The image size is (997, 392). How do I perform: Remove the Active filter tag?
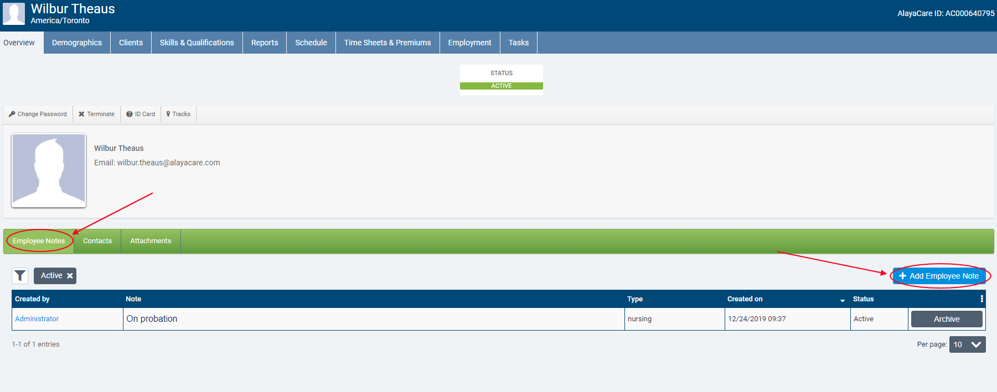click(x=70, y=276)
